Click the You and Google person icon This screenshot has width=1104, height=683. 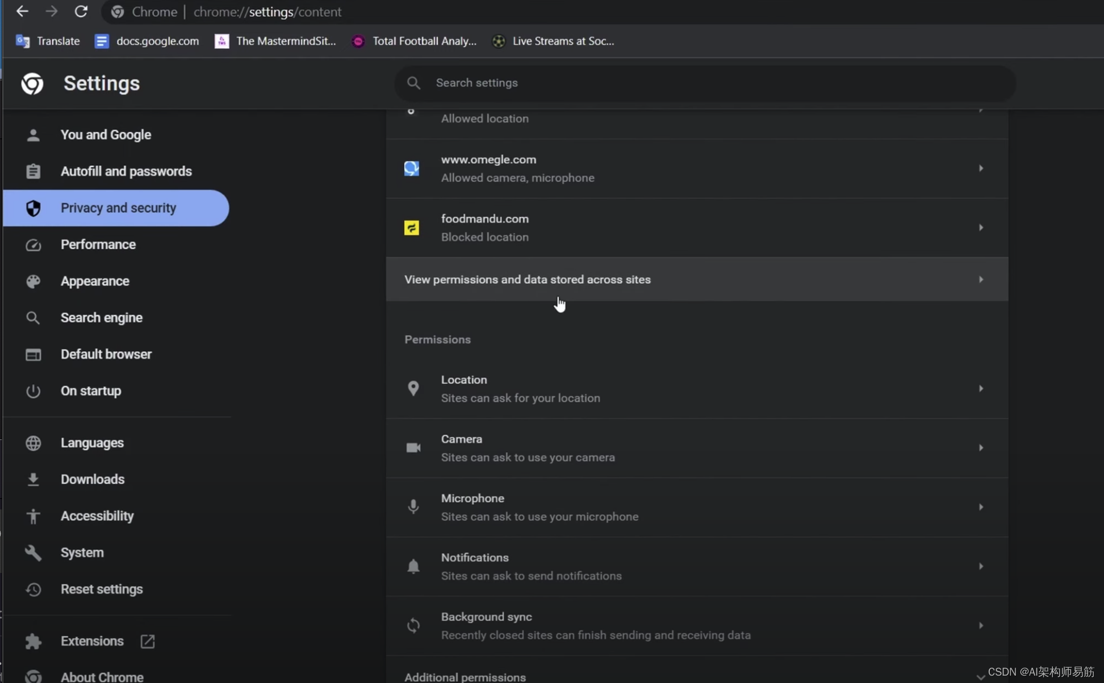click(33, 135)
